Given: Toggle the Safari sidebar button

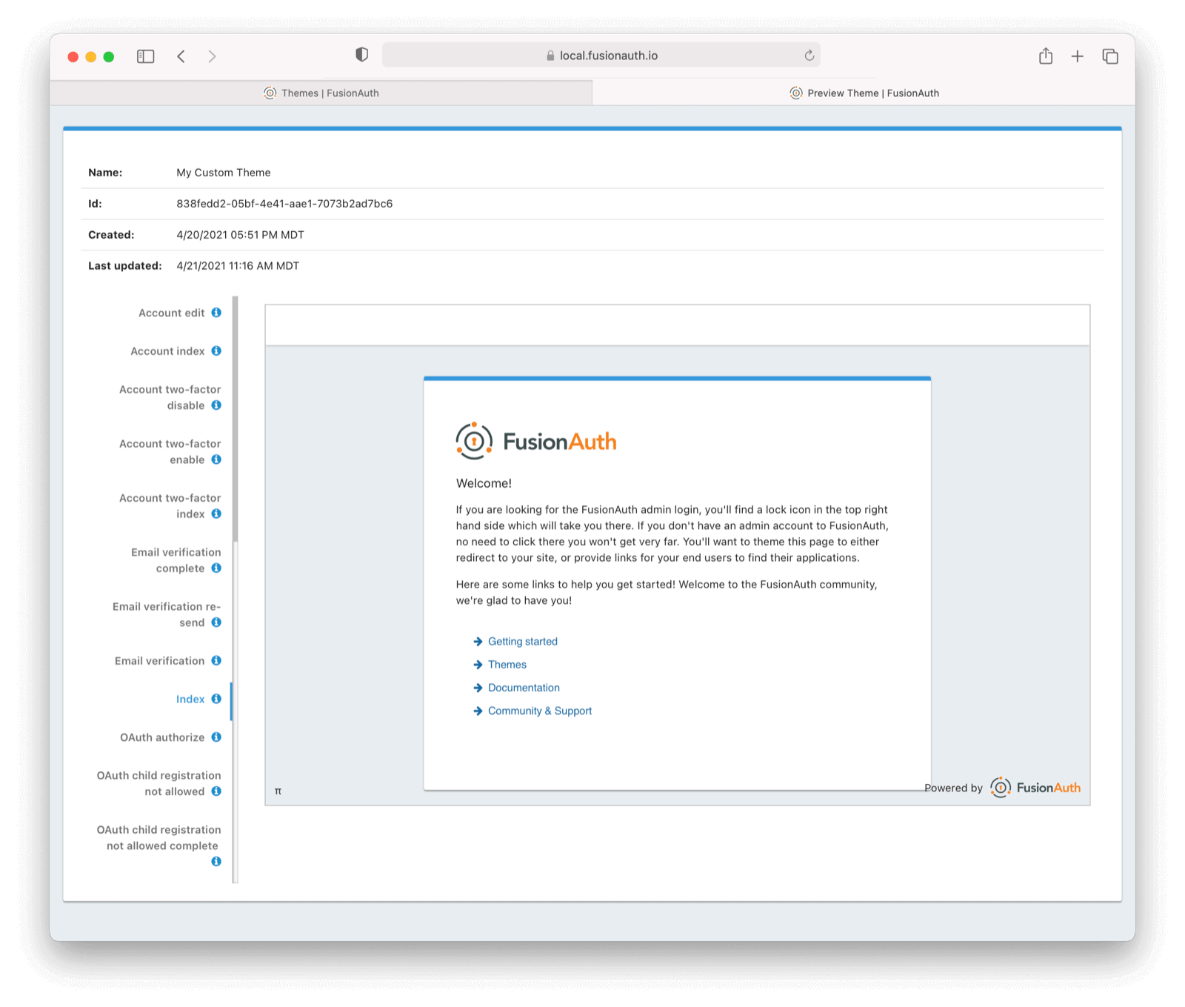Looking at the screenshot, I should click(x=146, y=56).
